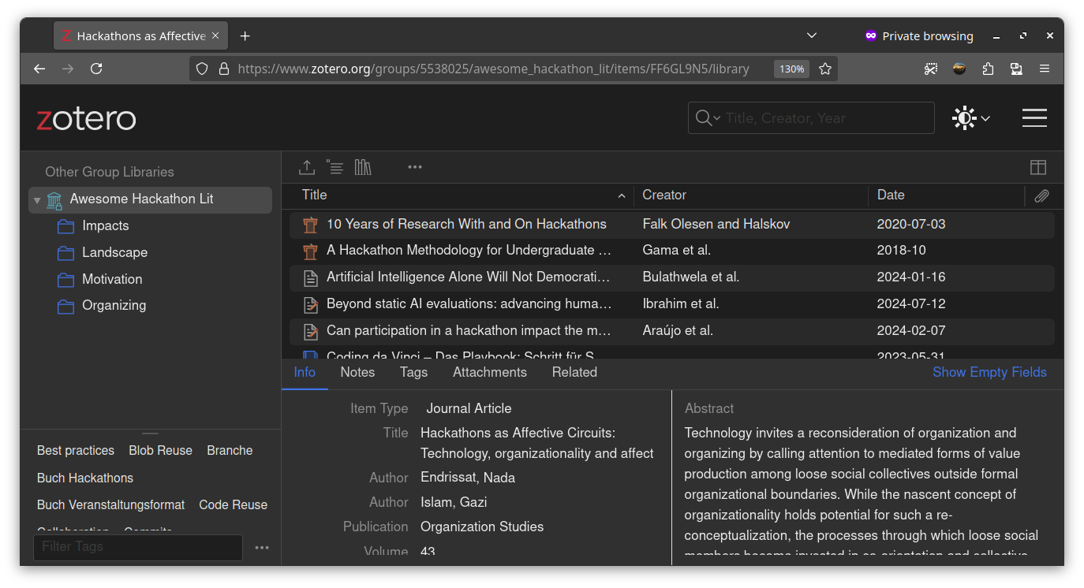Open the List all tabs chevron
Screen dimensions: 1084x588
812,35
